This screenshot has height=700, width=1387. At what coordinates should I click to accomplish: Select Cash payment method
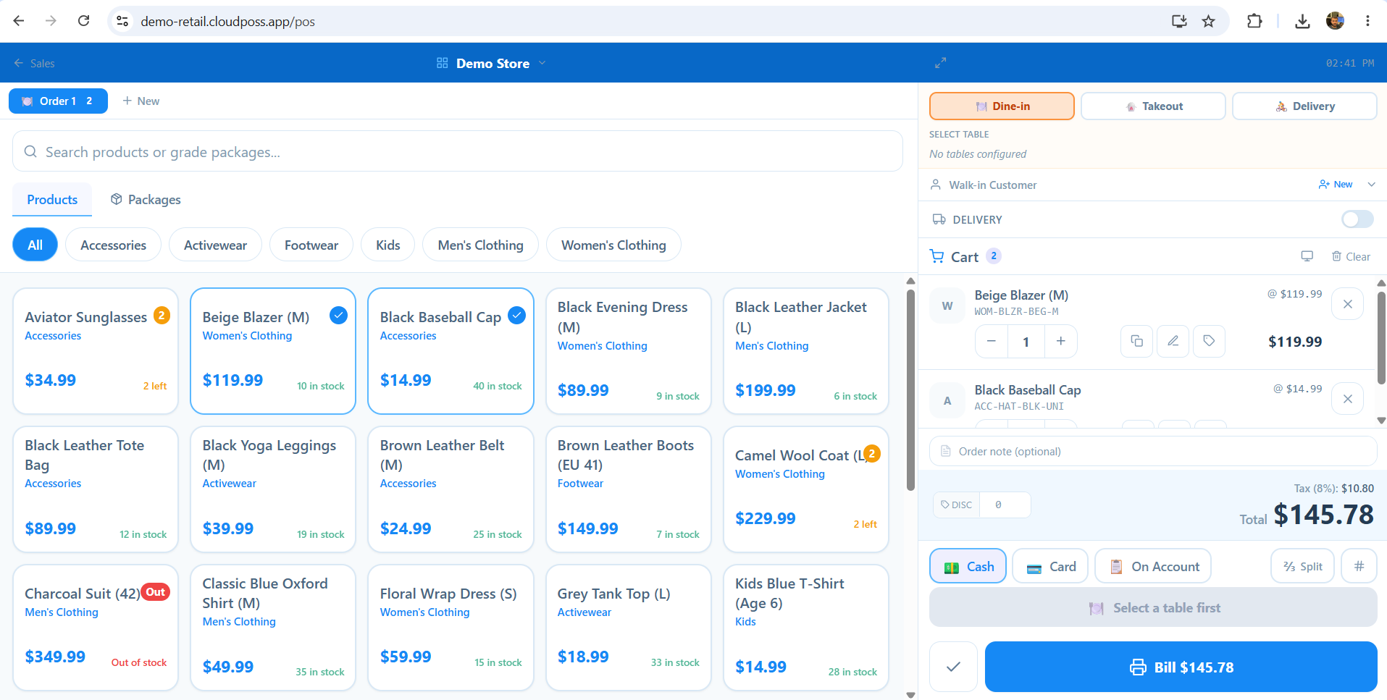pyautogui.click(x=968, y=566)
